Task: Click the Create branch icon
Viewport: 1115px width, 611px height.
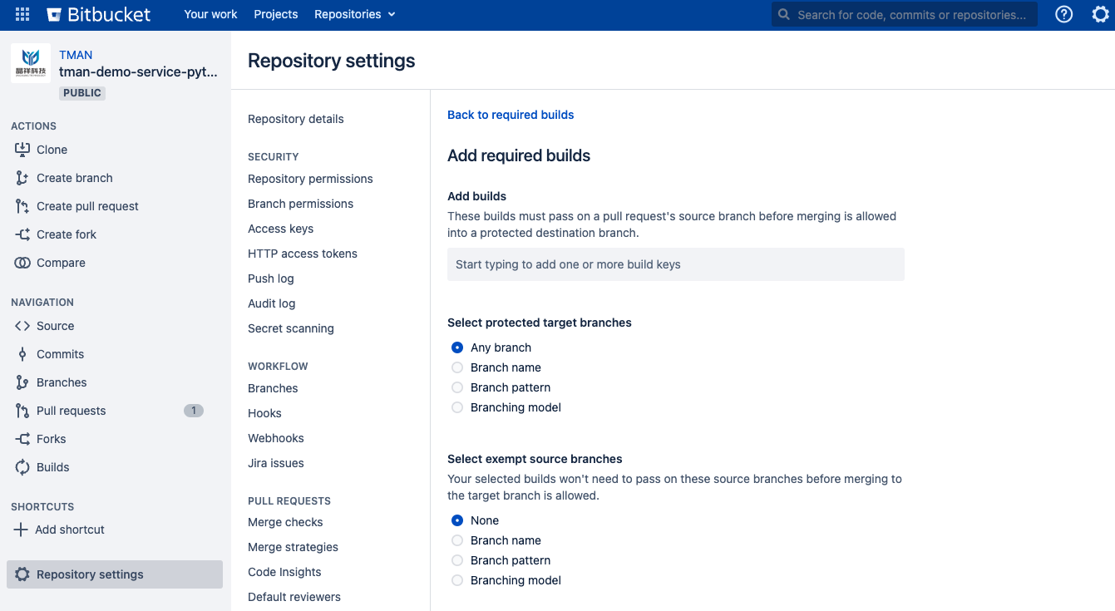Action: [22, 178]
